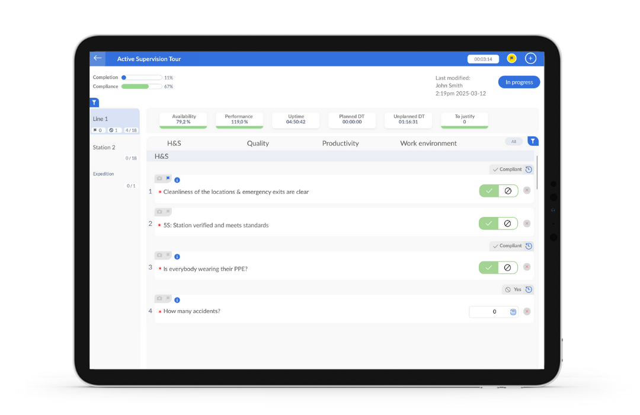640x415 pixels.
Task: Switch to the Quality tab
Action: (x=258, y=143)
